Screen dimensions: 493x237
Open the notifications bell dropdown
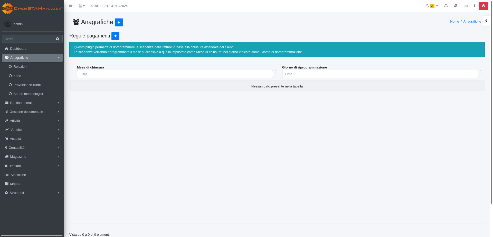431,6
